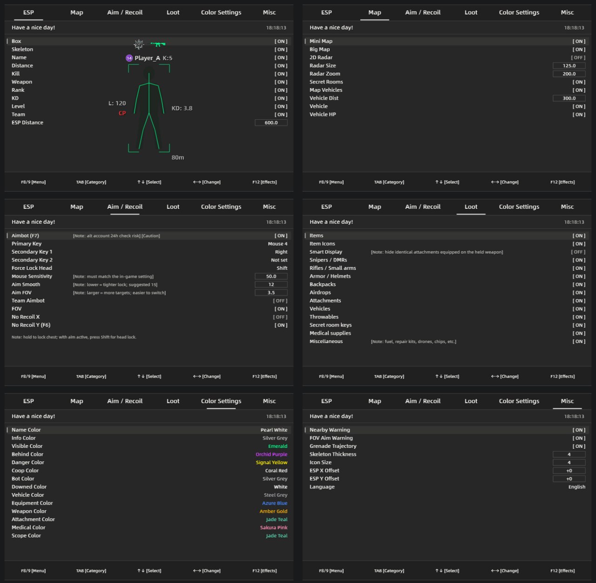This screenshot has width=596, height=583.
Task: Toggle the Skeleton ESP option off
Action: tap(281, 49)
